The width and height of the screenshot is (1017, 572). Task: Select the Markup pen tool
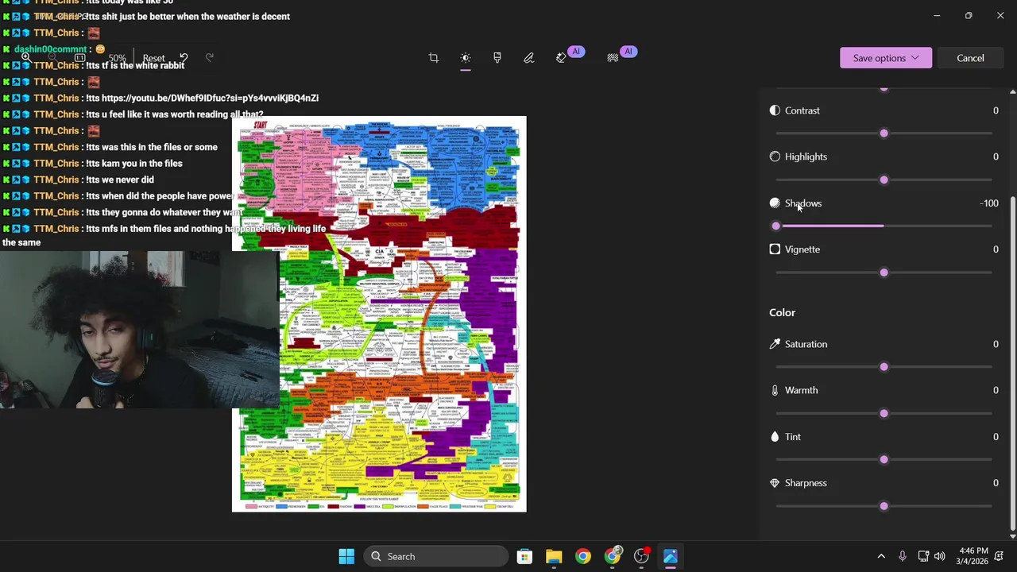tap(529, 58)
